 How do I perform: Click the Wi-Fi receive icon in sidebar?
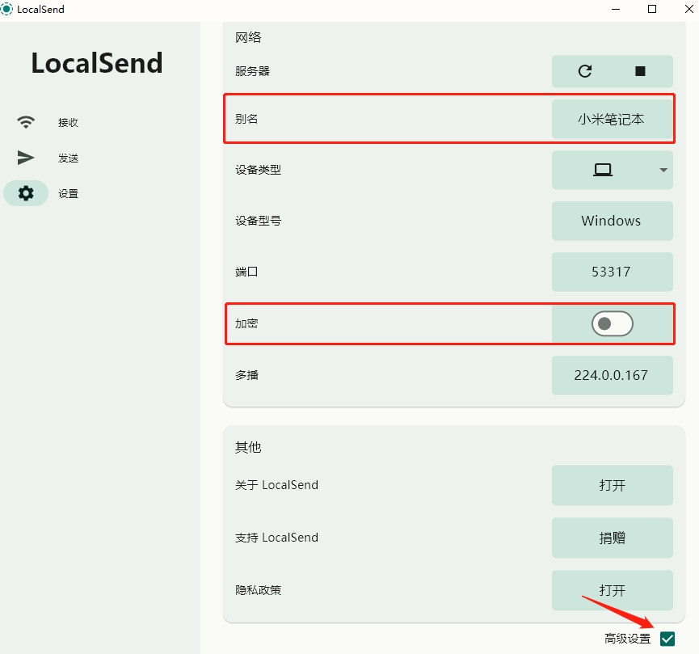tap(27, 122)
